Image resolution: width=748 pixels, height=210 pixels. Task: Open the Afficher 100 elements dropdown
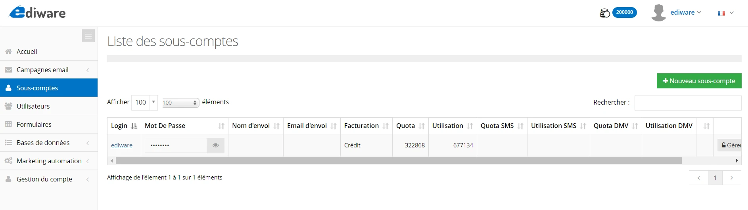click(144, 102)
